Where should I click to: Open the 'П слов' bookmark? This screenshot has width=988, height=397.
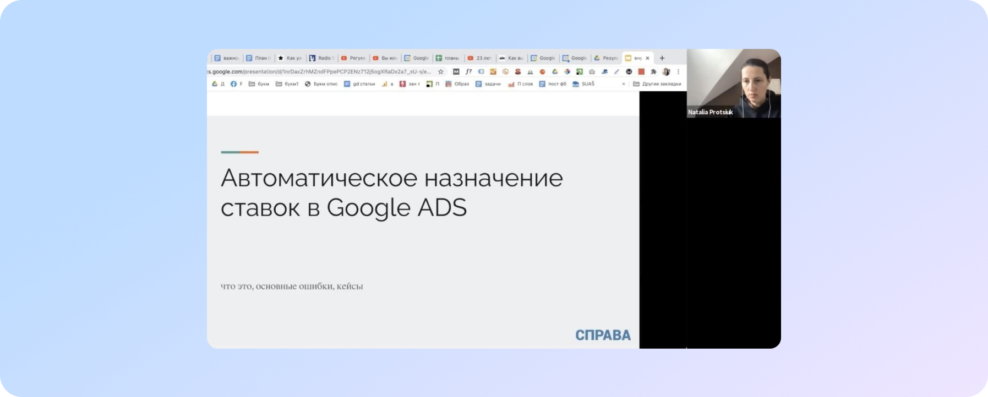520,84
